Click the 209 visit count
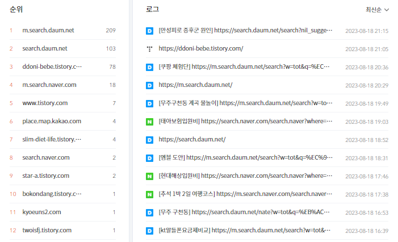The width and height of the screenshot is (398, 242). click(111, 31)
